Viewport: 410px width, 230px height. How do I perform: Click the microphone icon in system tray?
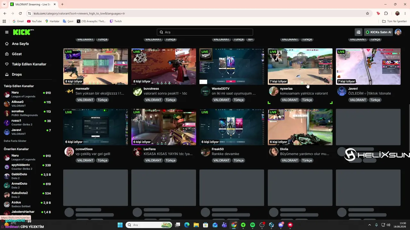[376, 225]
